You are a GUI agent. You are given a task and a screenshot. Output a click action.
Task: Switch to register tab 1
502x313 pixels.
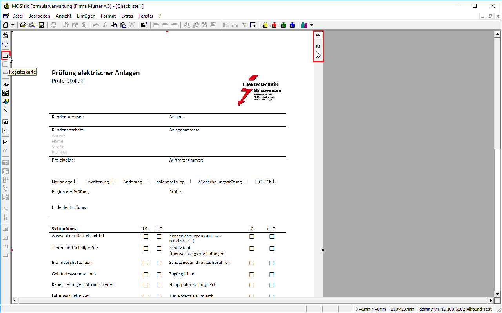tap(318, 36)
